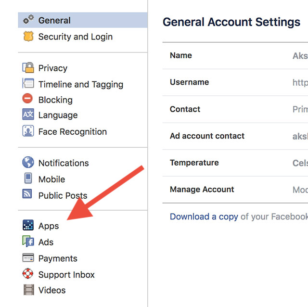Select Notifications in the sidebar
The width and height of the screenshot is (308, 307).
(64, 163)
